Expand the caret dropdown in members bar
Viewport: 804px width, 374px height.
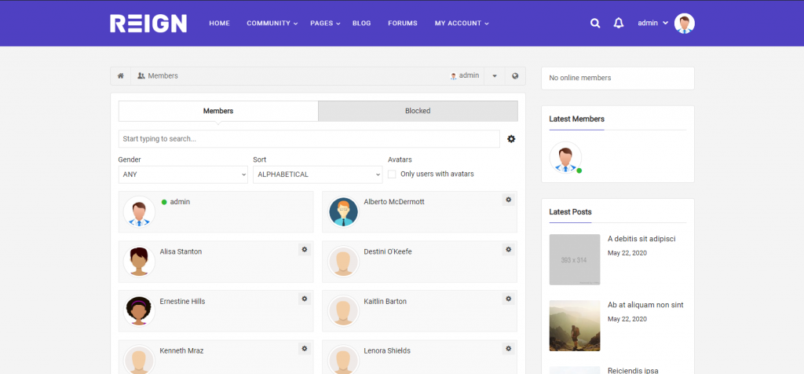(495, 76)
